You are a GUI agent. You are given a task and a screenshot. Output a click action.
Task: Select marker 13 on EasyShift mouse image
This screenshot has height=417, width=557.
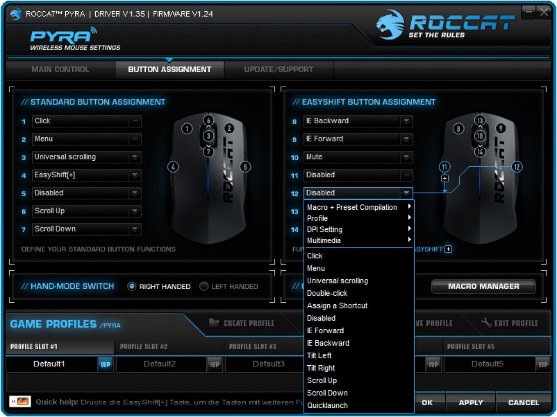tap(480, 121)
